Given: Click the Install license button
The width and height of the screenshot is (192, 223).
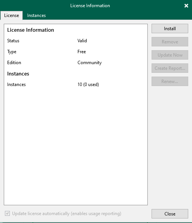Looking at the screenshot, I should [x=170, y=29].
